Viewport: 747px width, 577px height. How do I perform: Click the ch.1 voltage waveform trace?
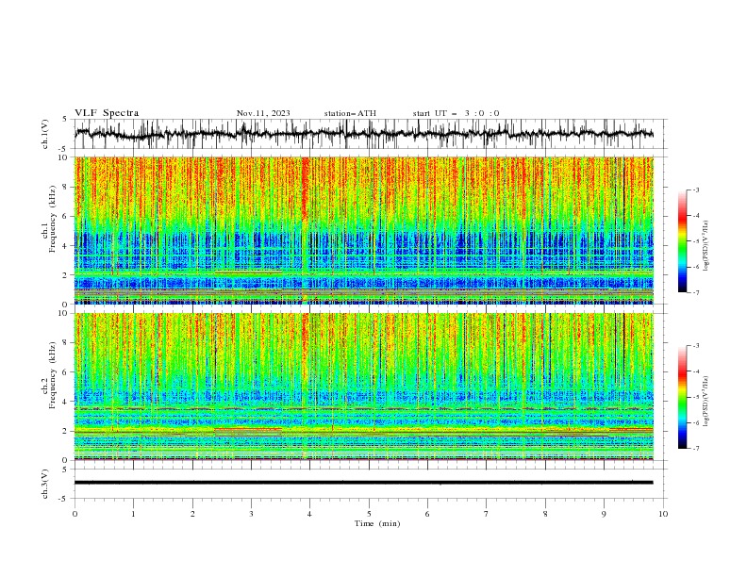[x=363, y=134]
